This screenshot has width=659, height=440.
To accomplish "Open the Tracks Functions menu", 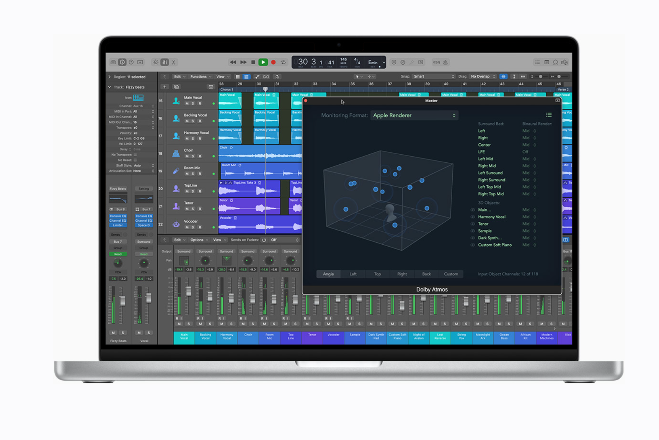I will point(201,77).
